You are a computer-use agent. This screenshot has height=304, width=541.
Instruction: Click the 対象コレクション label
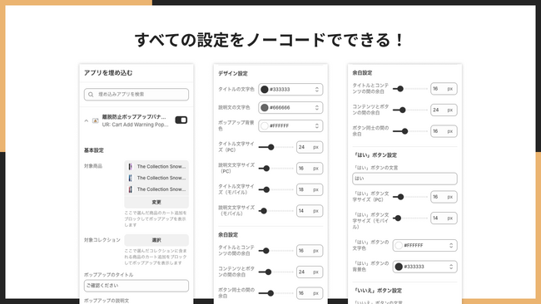coord(102,240)
